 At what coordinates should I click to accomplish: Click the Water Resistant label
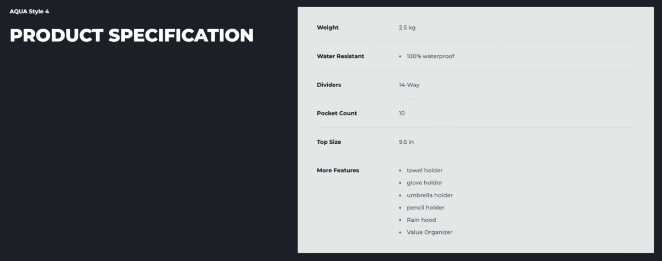click(340, 56)
